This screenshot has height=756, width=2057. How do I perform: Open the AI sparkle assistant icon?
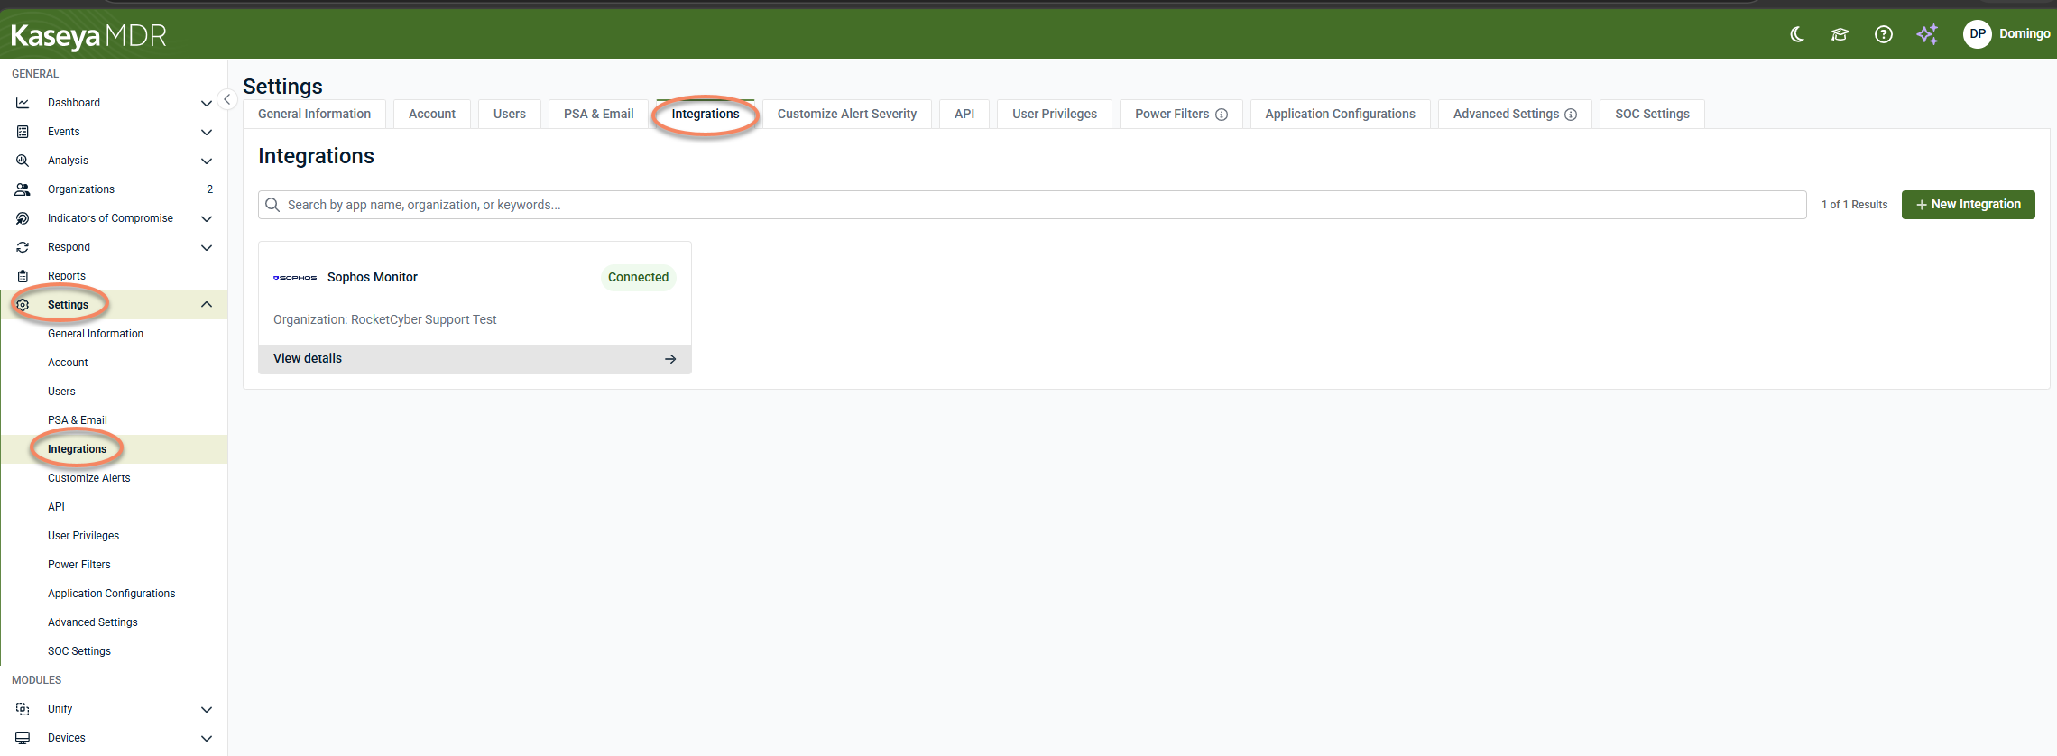click(x=1927, y=34)
